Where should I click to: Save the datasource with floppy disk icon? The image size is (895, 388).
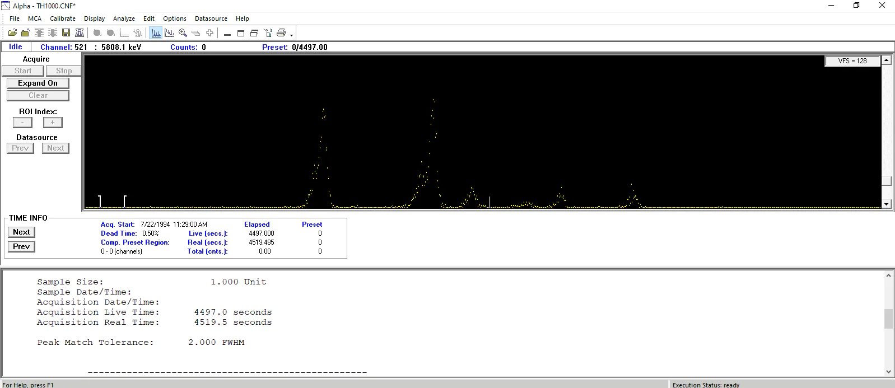point(66,33)
